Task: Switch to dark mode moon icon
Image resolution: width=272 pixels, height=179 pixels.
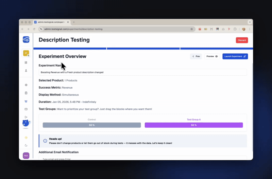Action: coord(26,145)
